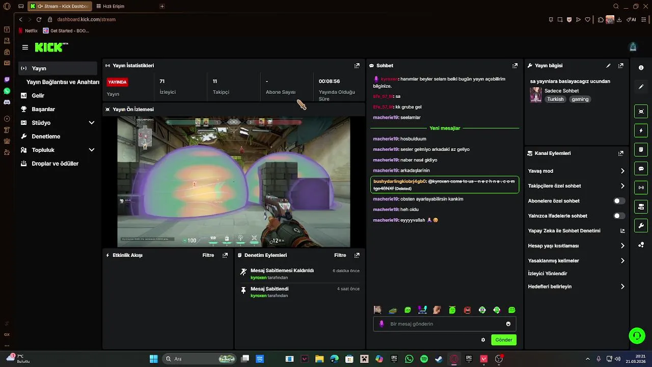Click İzleyici Yönlendir option
The height and width of the screenshot is (367, 652).
point(548,274)
